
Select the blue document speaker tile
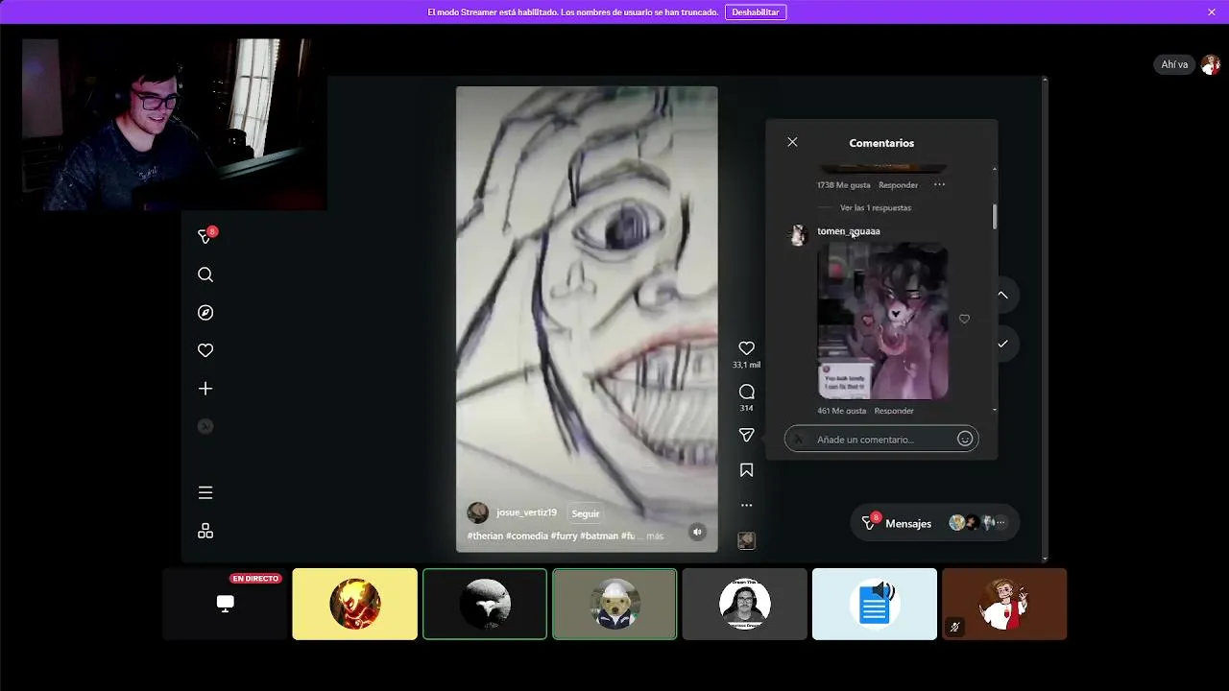pyautogui.click(x=875, y=604)
